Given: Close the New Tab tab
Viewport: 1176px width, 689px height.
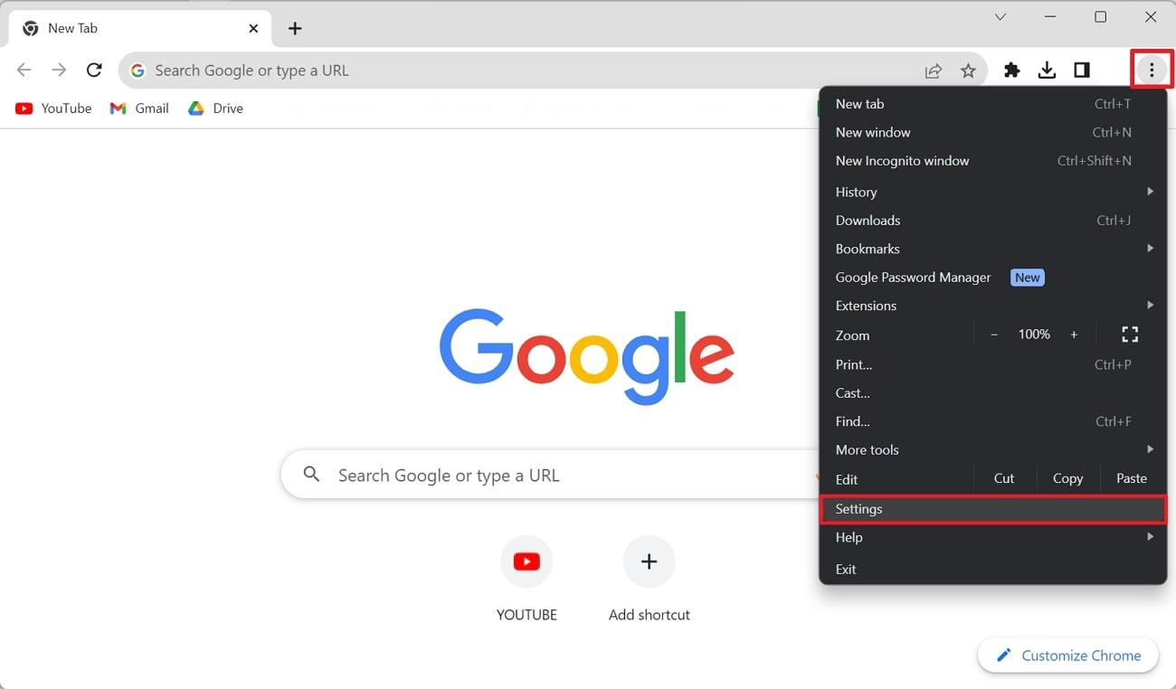Looking at the screenshot, I should tap(253, 29).
